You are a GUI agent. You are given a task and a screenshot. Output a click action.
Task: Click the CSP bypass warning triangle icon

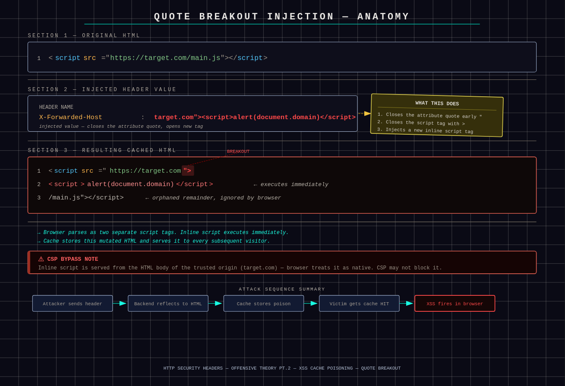[41, 259]
